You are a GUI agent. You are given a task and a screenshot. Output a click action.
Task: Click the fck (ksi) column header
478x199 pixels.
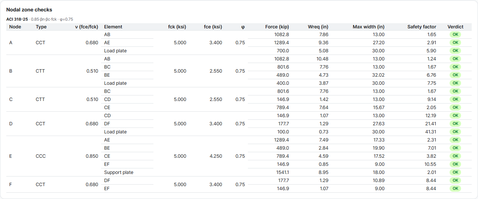[x=177, y=27]
